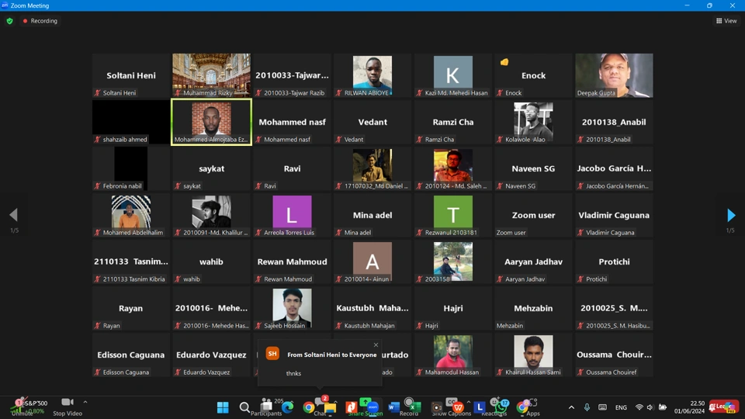Screen dimensions: 745x419
Task: Open File Explorer from taskbar
Action: (331, 407)
